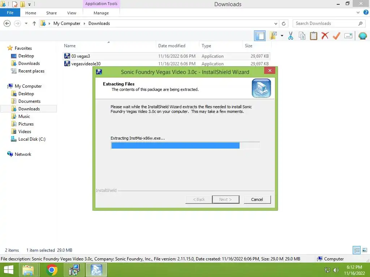Open the recent locations dropdown arrow
The width and height of the screenshot is (370, 277).
point(26,23)
